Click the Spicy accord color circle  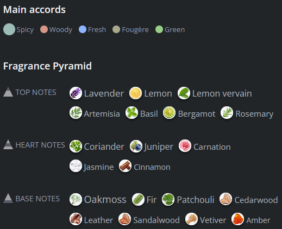pyautogui.click(x=9, y=29)
